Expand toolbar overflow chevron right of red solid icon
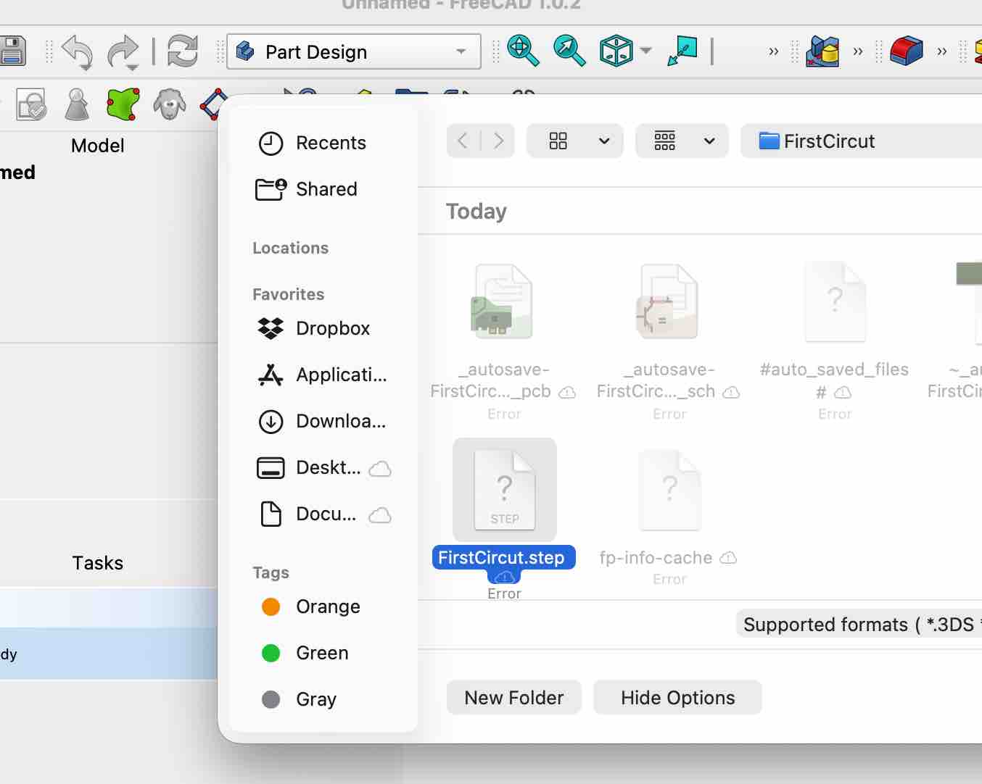The image size is (982, 784). 942,51
